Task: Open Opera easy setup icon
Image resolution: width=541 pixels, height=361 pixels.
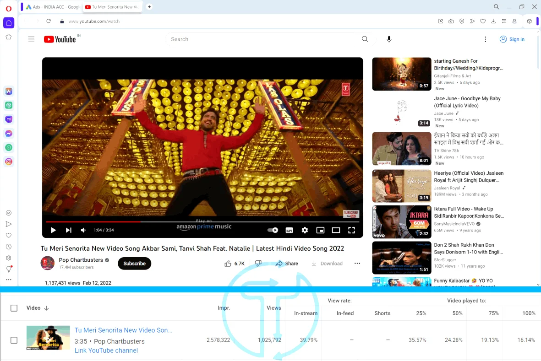Action: click(x=504, y=21)
